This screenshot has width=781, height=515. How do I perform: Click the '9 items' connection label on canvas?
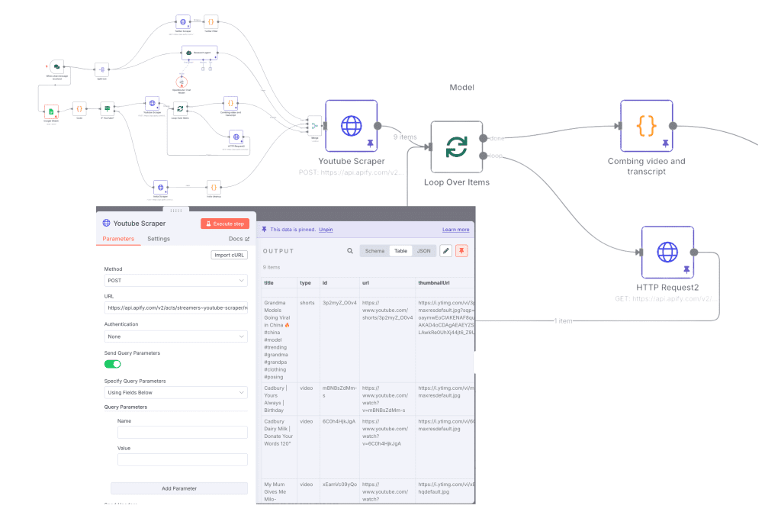click(405, 137)
